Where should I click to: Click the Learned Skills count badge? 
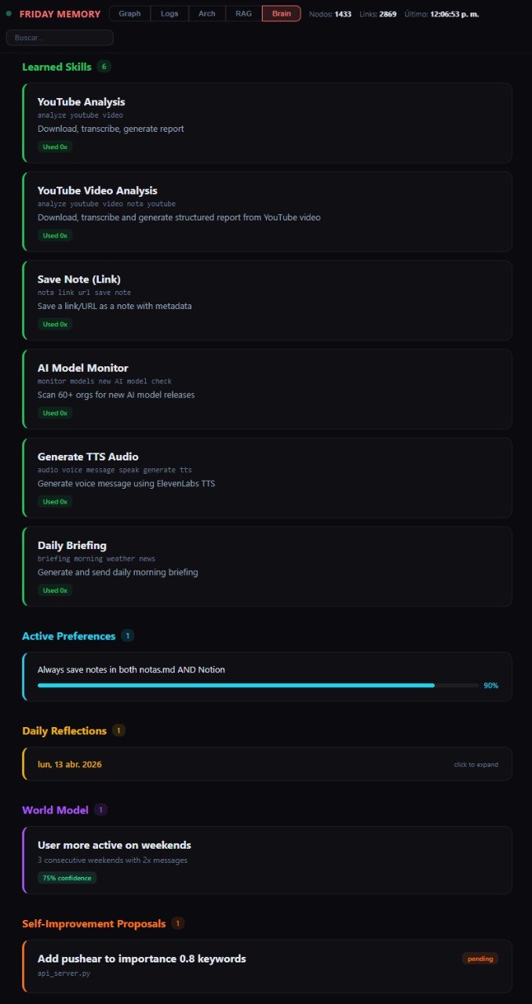coord(106,67)
